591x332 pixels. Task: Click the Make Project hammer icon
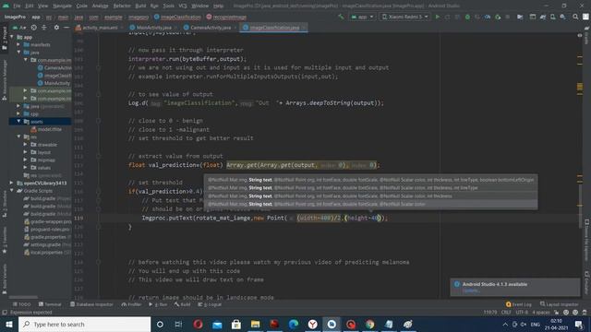coord(341,17)
